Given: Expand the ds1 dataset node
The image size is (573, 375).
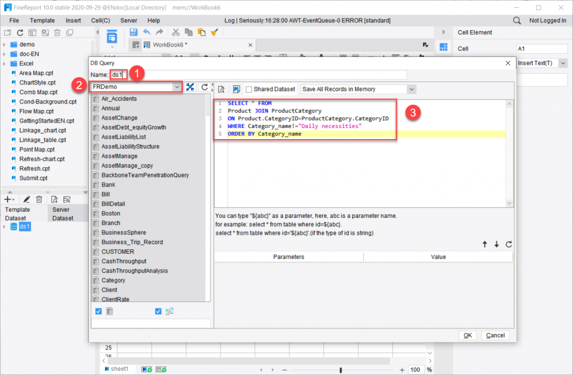Looking at the screenshot, I should tap(4, 227).
